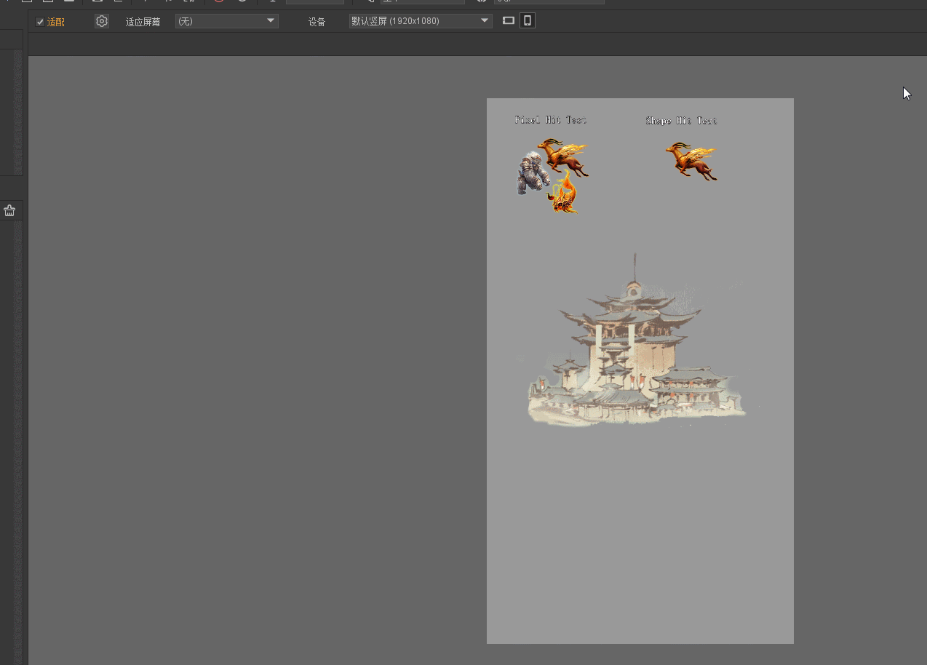Uncheck the 适配 checkbox
The height and width of the screenshot is (665, 927).
40,22
